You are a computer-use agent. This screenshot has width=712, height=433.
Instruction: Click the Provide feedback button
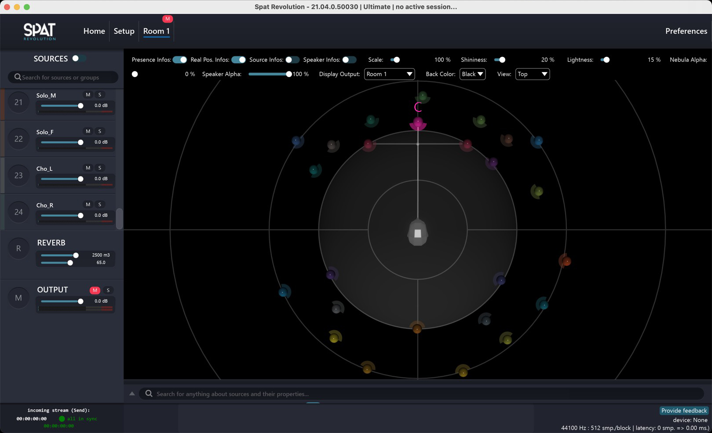(684, 411)
